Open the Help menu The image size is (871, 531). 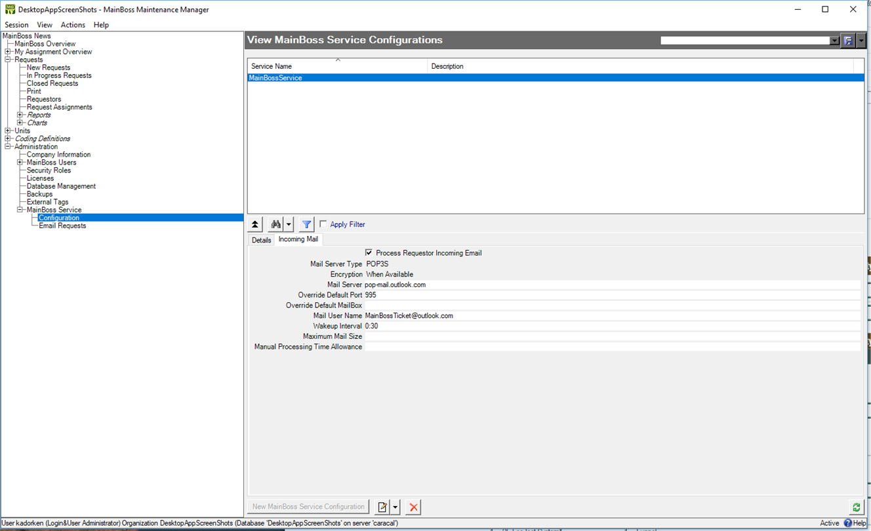point(101,25)
